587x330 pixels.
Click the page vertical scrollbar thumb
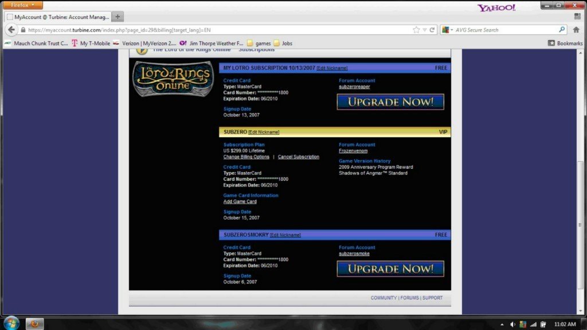(580, 225)
